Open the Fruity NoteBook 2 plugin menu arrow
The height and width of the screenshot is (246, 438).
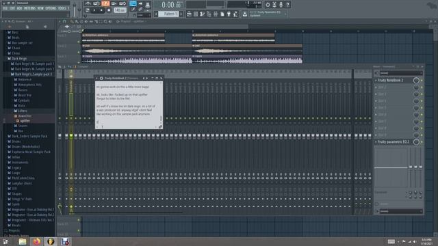tap(97, 79)
